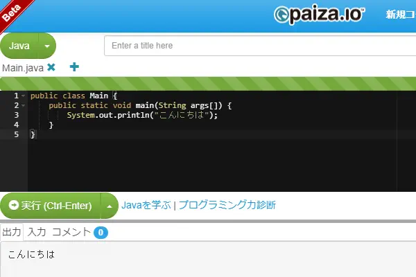Click the Beta ribbon badge
This screenshot has width=416, height=277.
pyautogui.click(x=12, y=12)
